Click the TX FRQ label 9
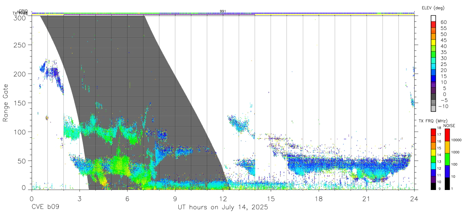This screenshot has height=215, width=466. coord(439,188)
